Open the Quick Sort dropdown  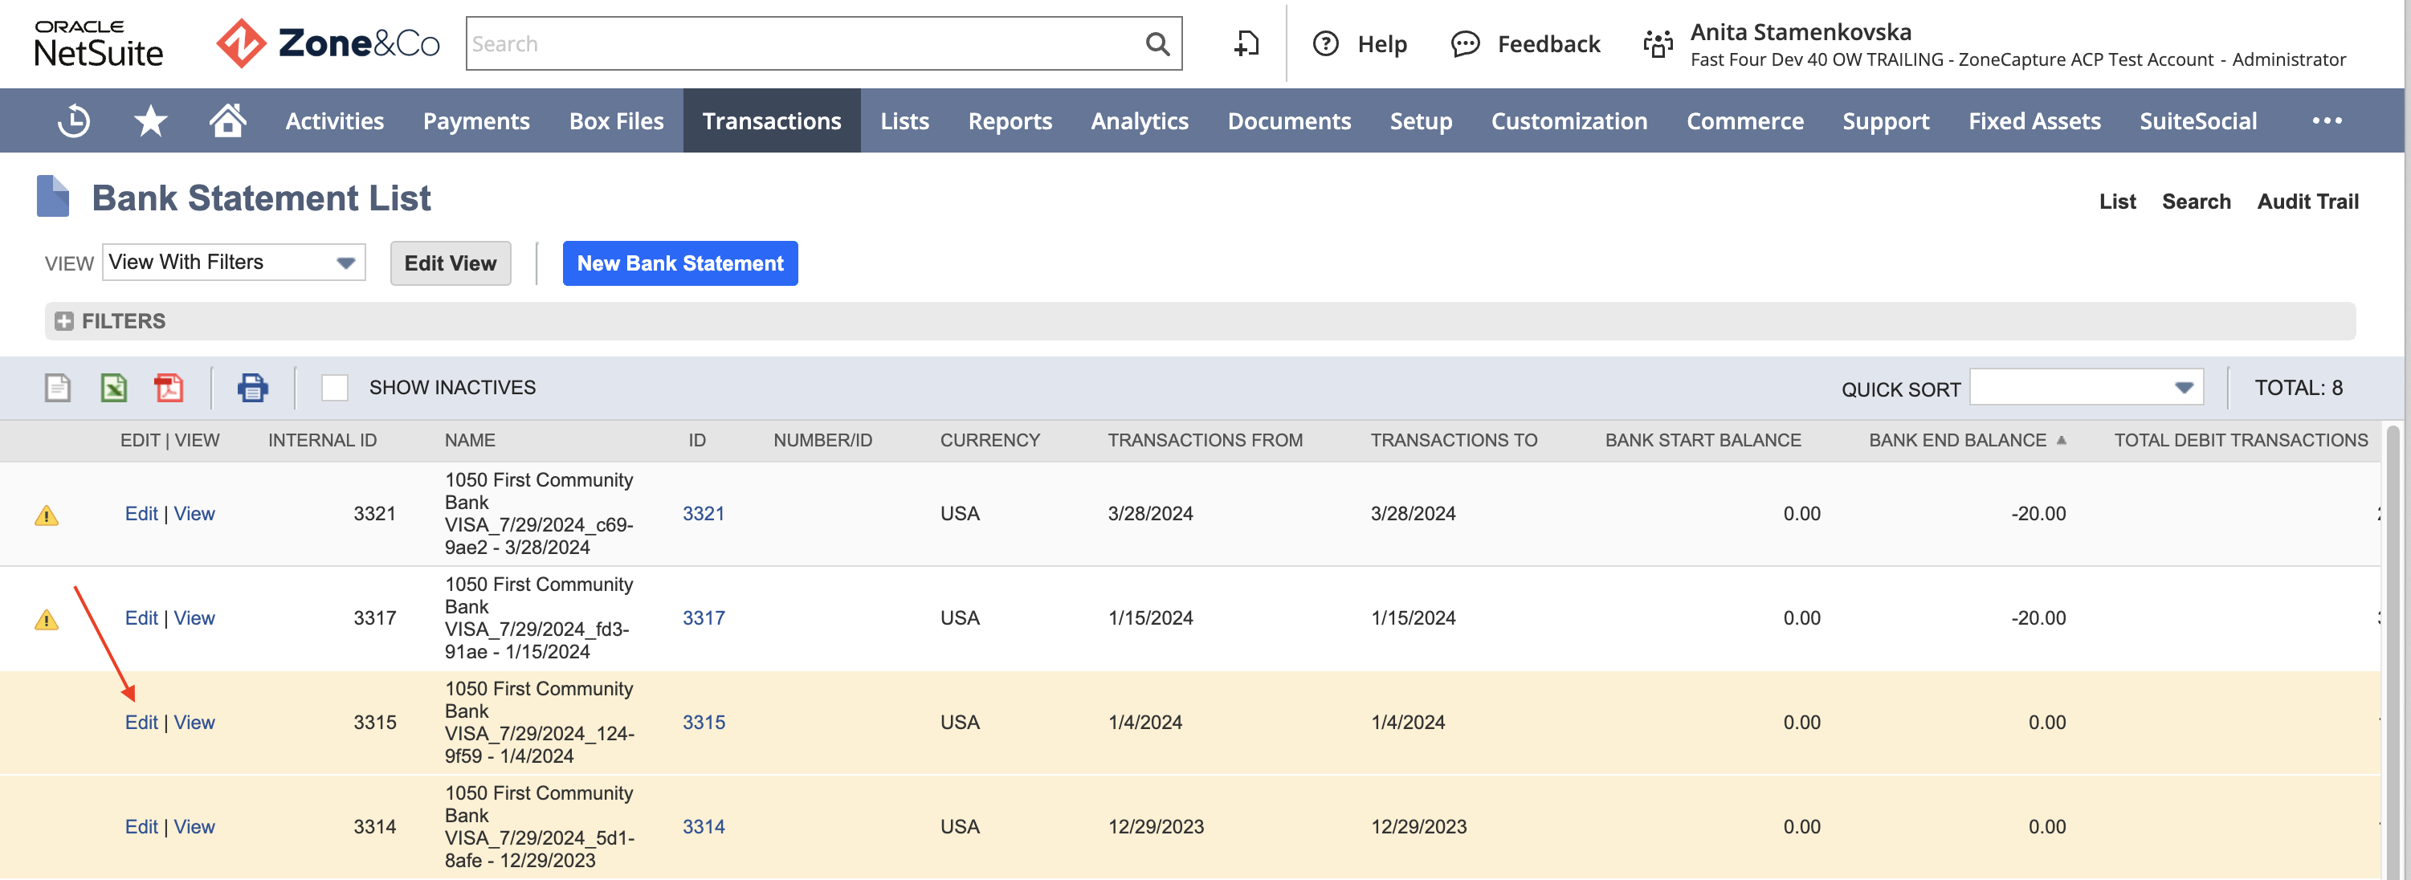click(x=2087, y=388)
